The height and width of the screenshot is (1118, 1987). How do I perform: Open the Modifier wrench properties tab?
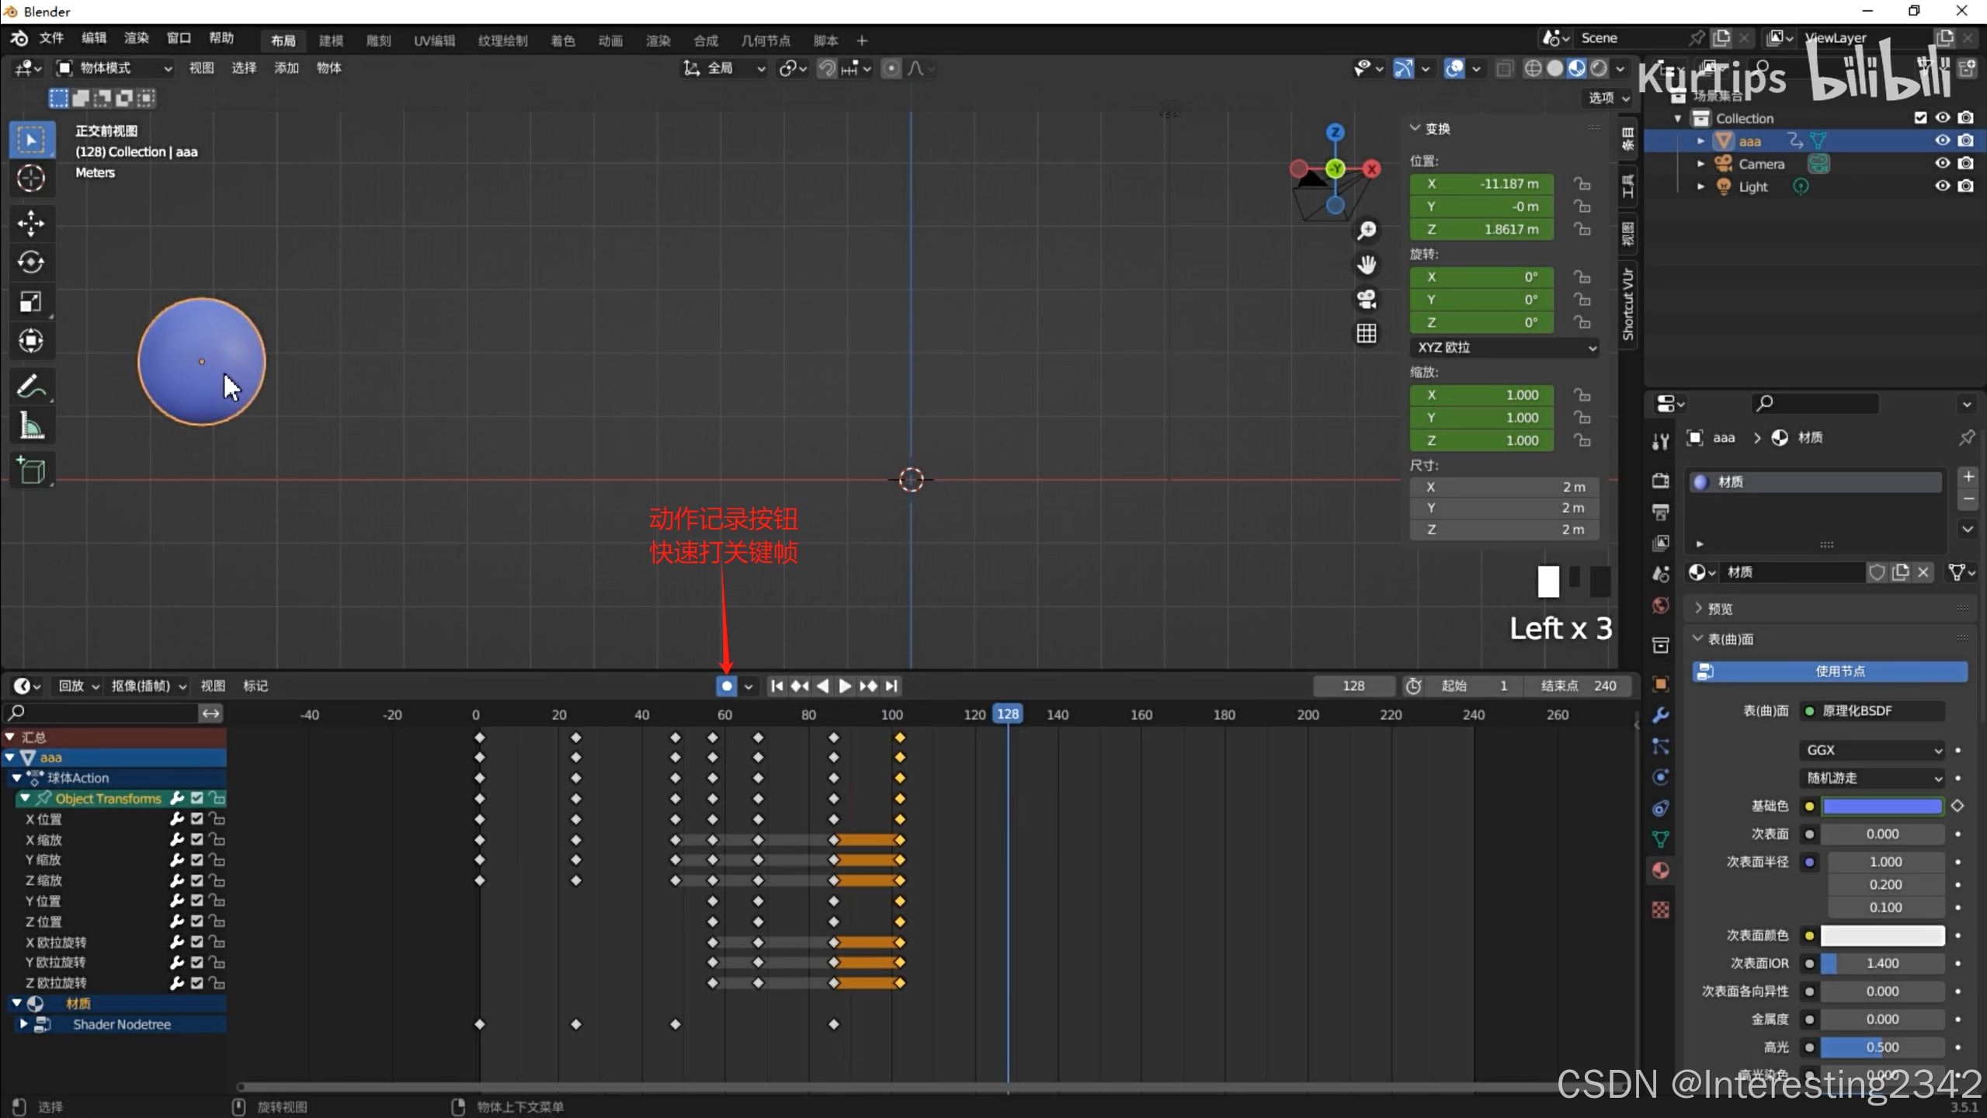[1661, 715]
